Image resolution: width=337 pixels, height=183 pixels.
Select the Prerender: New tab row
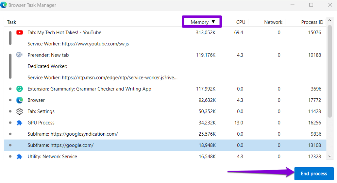[x=165, y=55]
